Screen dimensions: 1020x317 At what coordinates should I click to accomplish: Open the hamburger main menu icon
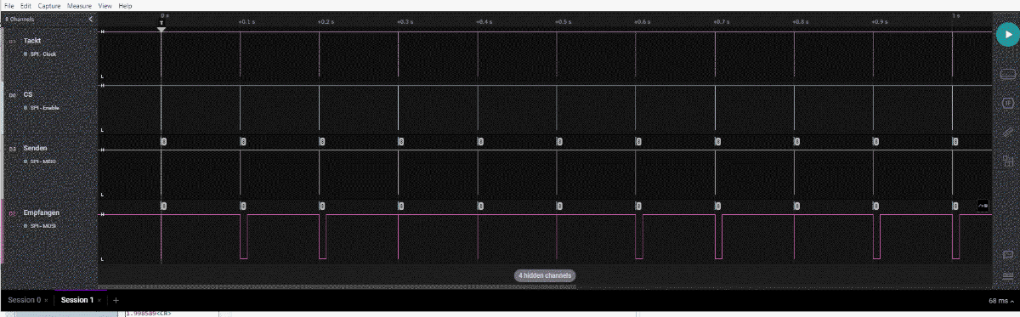pyautogui.click(x=1007, y=276)
